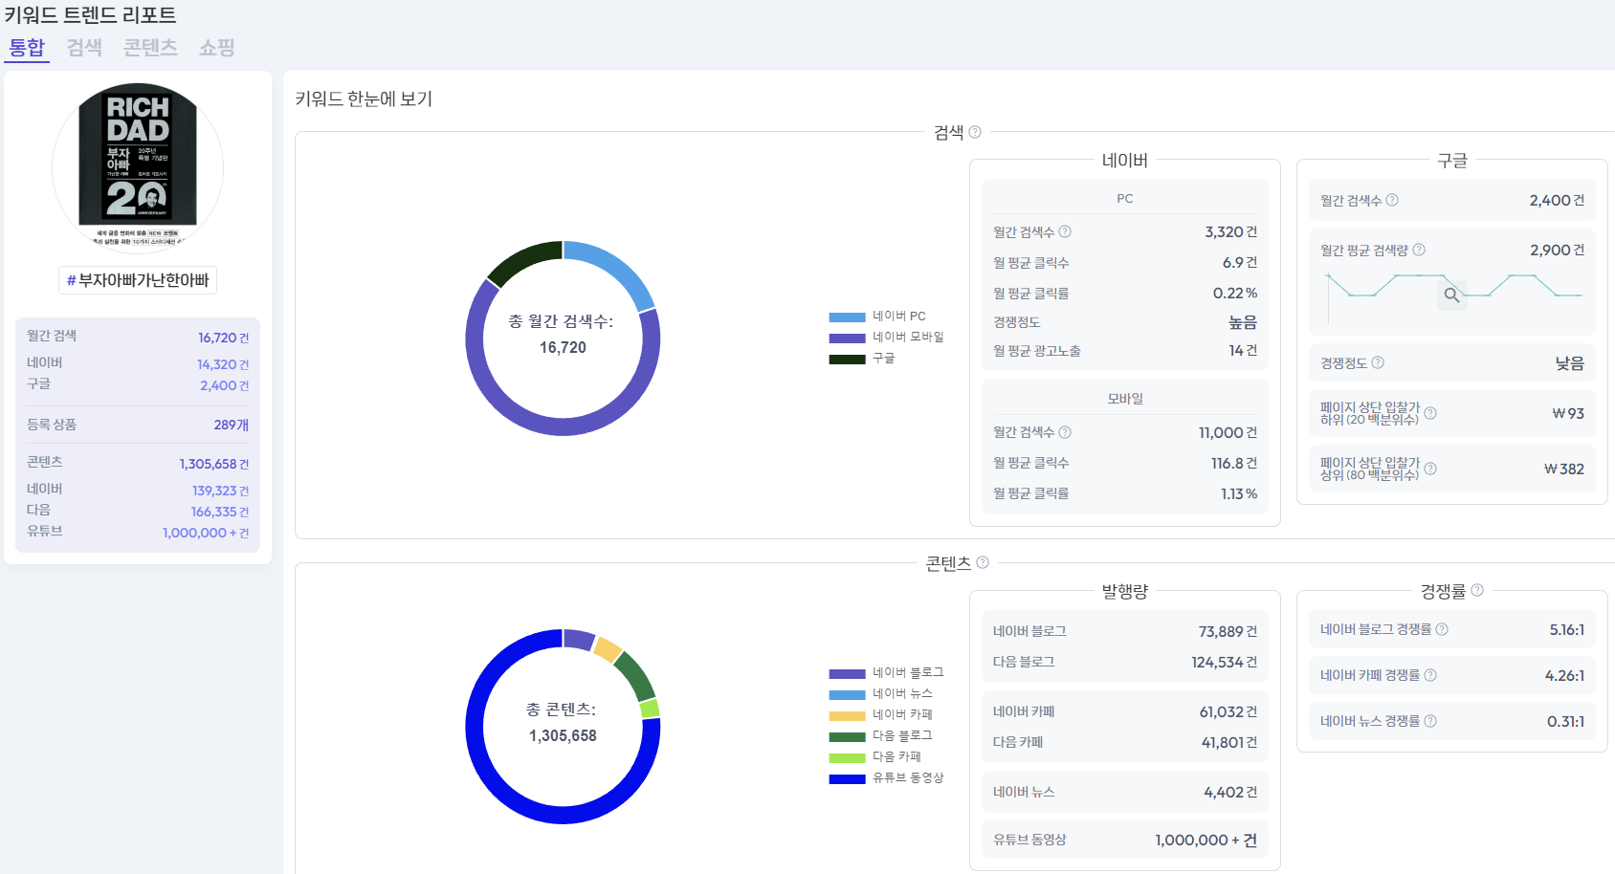Viewport: 1615px width, 874px height.
Task: Click the 총 월간 검색수 donut chart
Action: coord(563,339)
